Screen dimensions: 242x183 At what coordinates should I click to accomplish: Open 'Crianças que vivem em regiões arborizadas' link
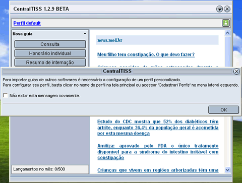point(158,170)
